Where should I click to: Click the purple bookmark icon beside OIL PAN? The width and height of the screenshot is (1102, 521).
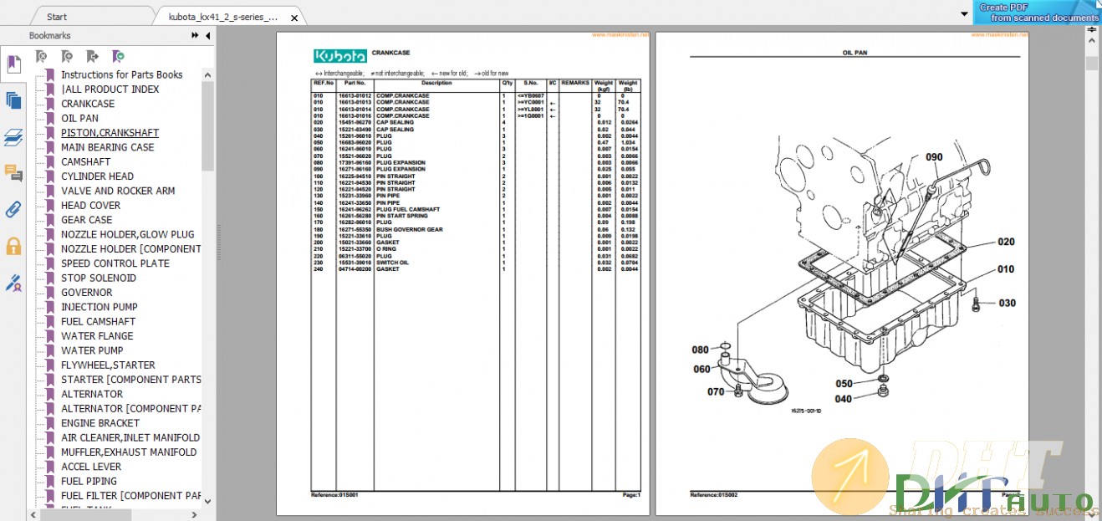[50, 118]
